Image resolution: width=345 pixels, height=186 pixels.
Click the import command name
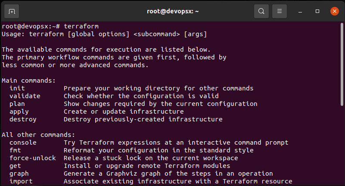point(21,181)
